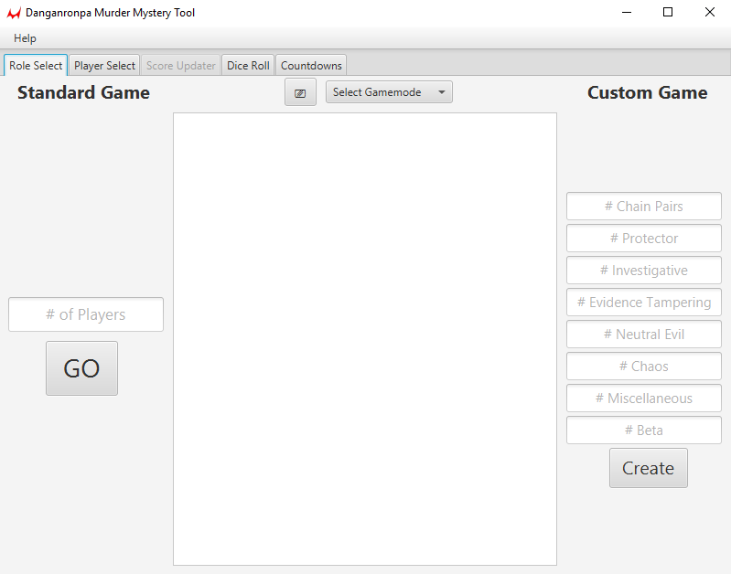Open the Select Gamemode dropdown
The height and width of the screenshot is (574, 731).
click(x=389, y=91)
